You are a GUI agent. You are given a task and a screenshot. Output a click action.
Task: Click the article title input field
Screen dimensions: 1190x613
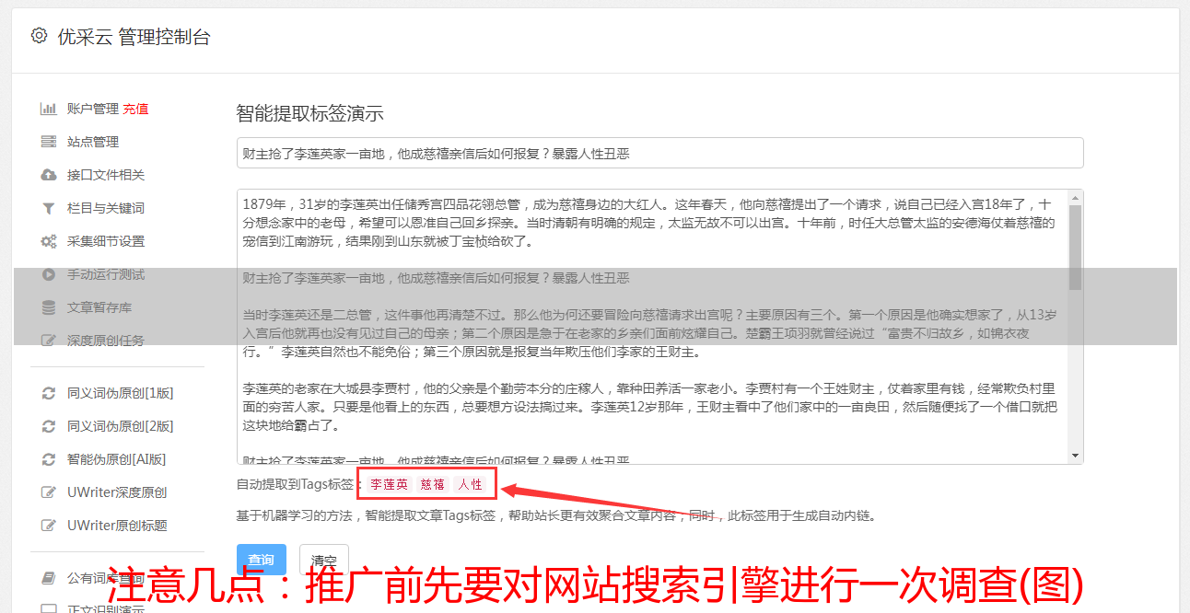point(659,153)
